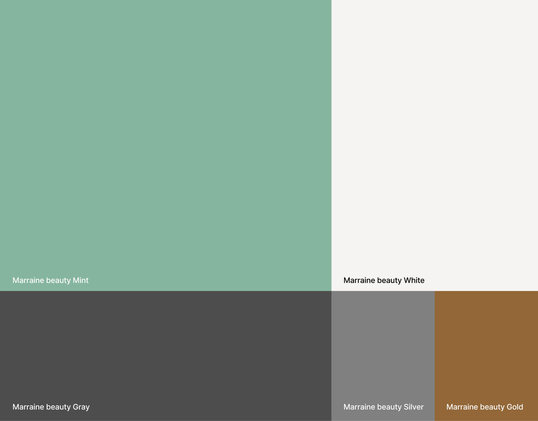This screenshot has width=538, height=421.
Task: Click the word 'Mint' in the label
Action: [81, 280]
